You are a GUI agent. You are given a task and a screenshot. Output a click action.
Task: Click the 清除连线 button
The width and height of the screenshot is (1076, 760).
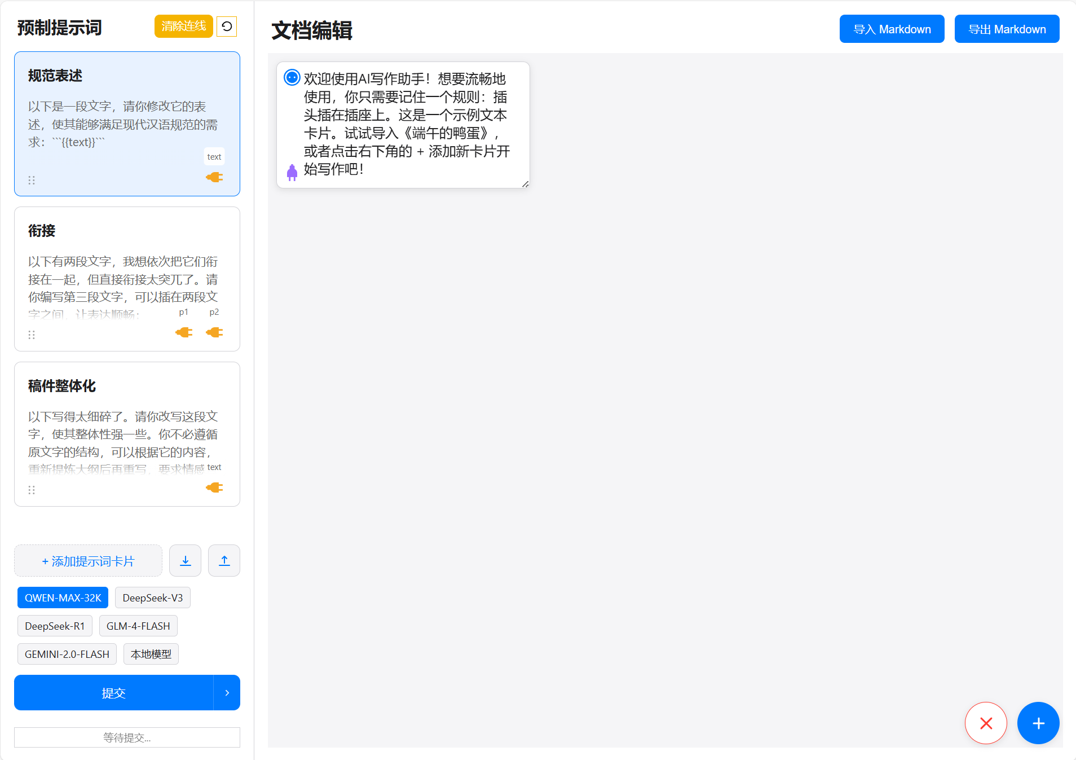pyautogui.click(x=183, y=27)
